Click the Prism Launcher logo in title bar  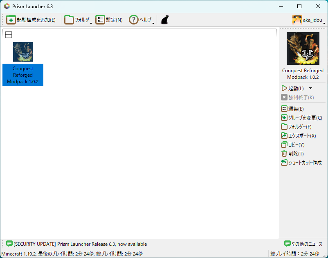[7, 6]
